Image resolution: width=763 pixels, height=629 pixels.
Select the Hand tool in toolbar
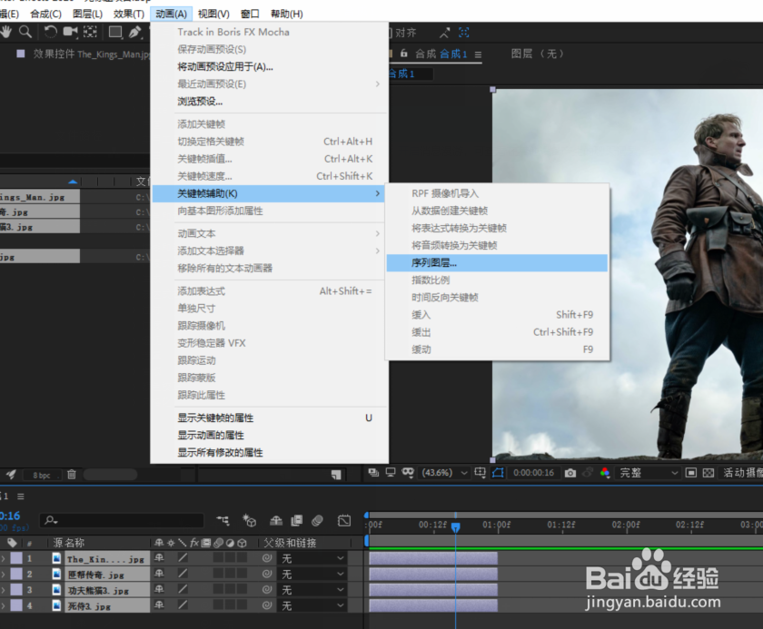click(6, 33)
